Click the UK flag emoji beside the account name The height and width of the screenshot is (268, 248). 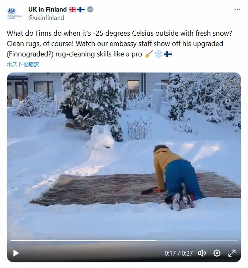(x=73, y=10)
